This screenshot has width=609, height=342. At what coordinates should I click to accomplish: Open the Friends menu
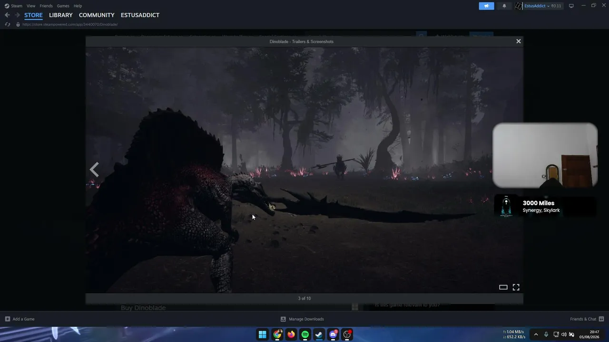click(46, 6)
